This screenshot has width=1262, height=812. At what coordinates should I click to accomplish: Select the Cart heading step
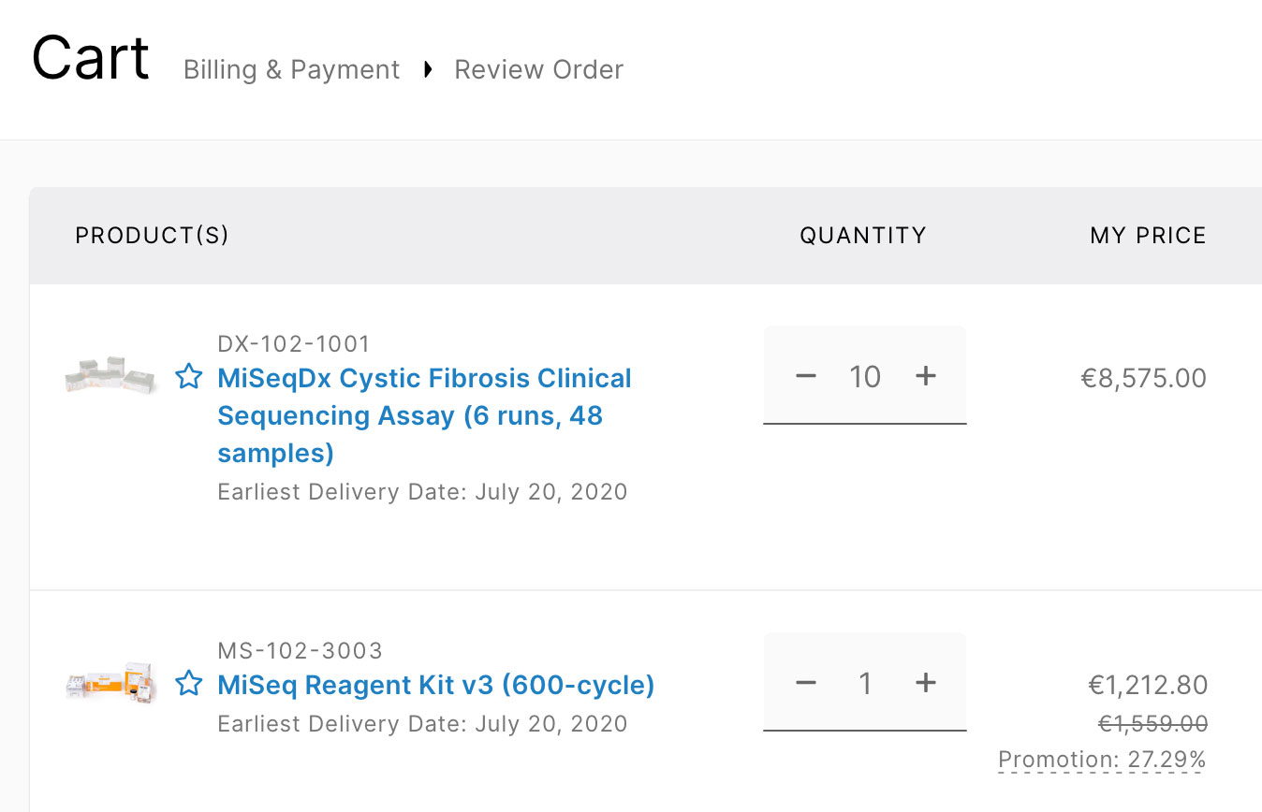point(90,58)
